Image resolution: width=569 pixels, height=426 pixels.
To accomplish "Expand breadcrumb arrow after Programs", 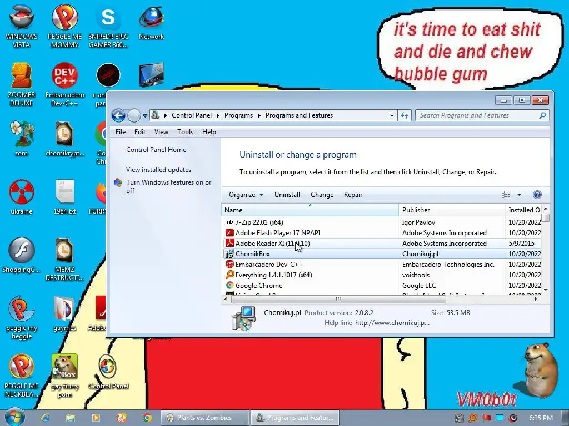I will [x=259, y=115].
